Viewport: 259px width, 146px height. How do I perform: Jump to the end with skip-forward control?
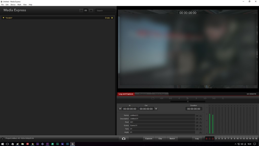214,98
